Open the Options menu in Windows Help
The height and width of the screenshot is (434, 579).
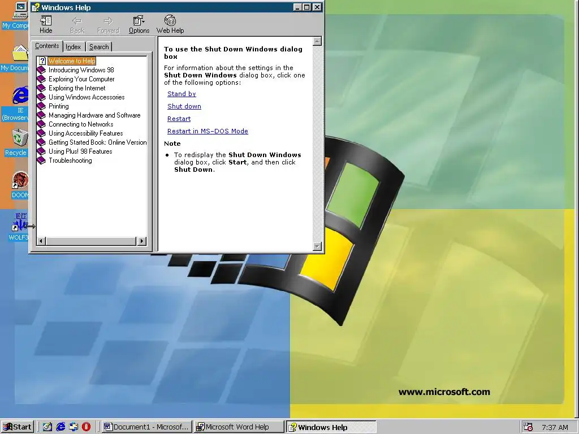pos(139,25)
